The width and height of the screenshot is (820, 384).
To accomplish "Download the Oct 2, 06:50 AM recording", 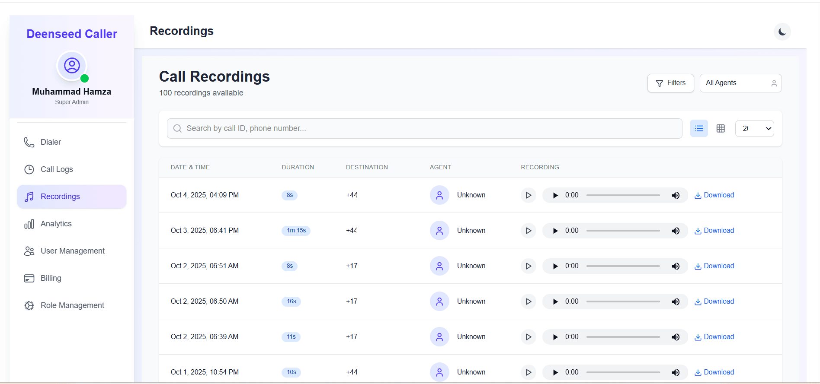I will [x=714, y=301].
